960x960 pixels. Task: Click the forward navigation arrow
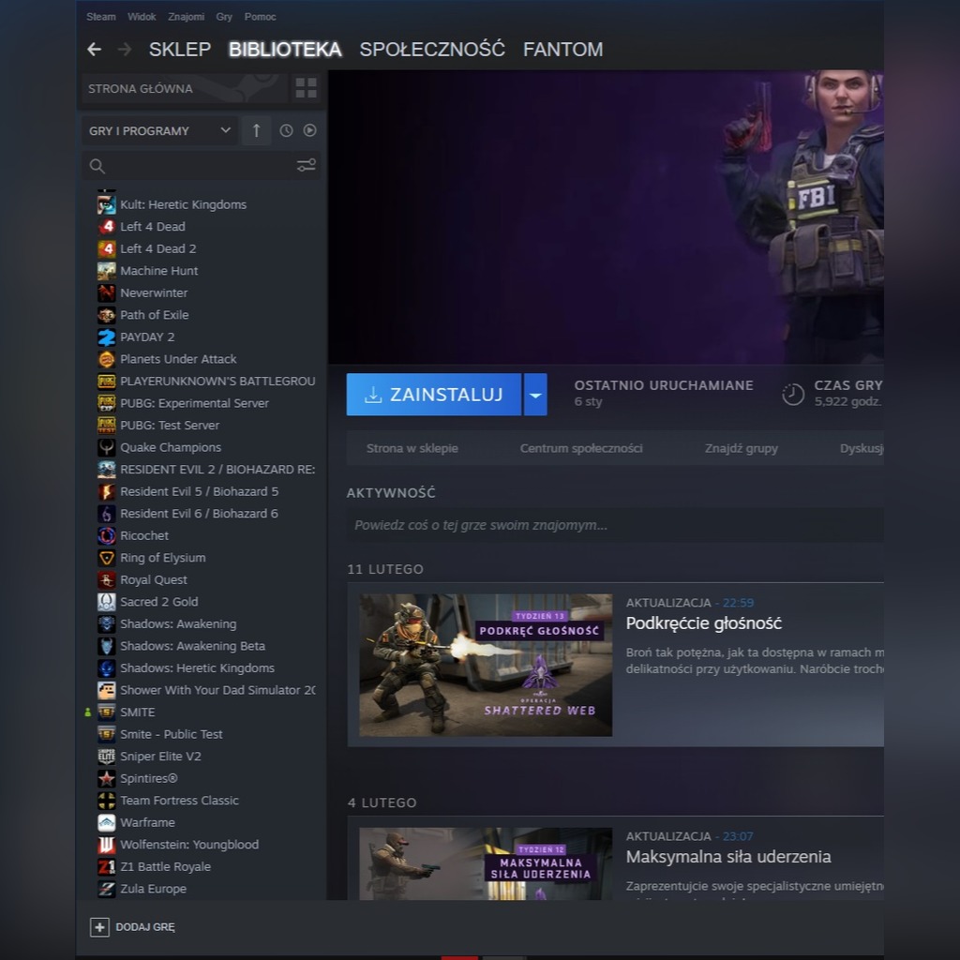click(125, 50)
